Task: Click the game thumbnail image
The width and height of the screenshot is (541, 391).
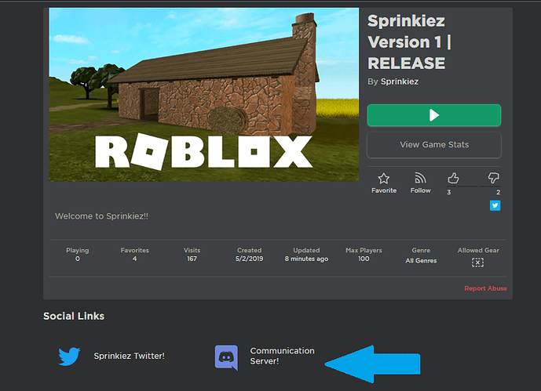Action: coord(204,95)
